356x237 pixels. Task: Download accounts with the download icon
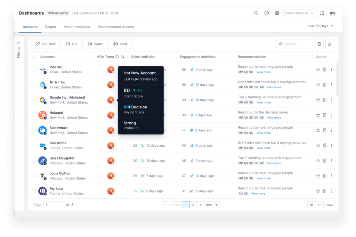tap(330, 44)
